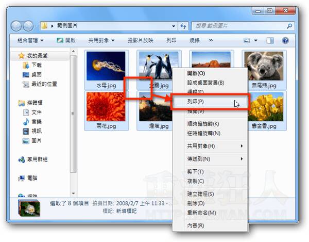Choose 重新命名(M) in context menu
Image resolution: width=309 pixels, height=242 pixels.
click(210, 213)
